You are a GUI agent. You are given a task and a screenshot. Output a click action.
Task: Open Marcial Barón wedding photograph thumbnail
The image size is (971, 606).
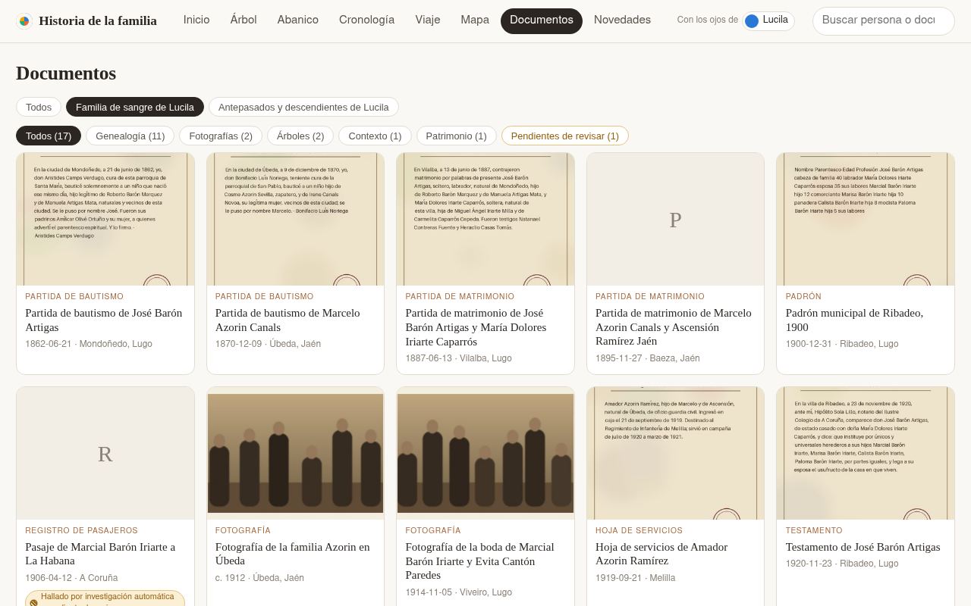[485, 453]
